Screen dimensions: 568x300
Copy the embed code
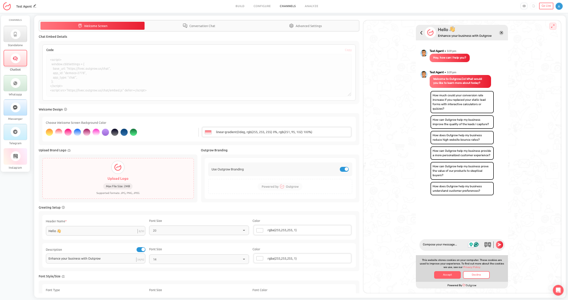point(348,50)
